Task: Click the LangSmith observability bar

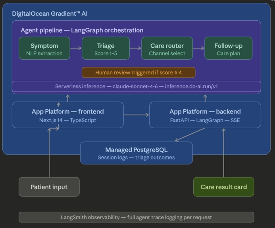Action: point(137,217)
